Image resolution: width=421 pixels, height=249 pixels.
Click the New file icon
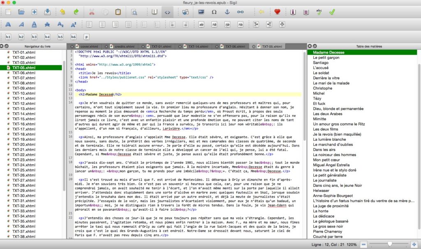(8, 12)
